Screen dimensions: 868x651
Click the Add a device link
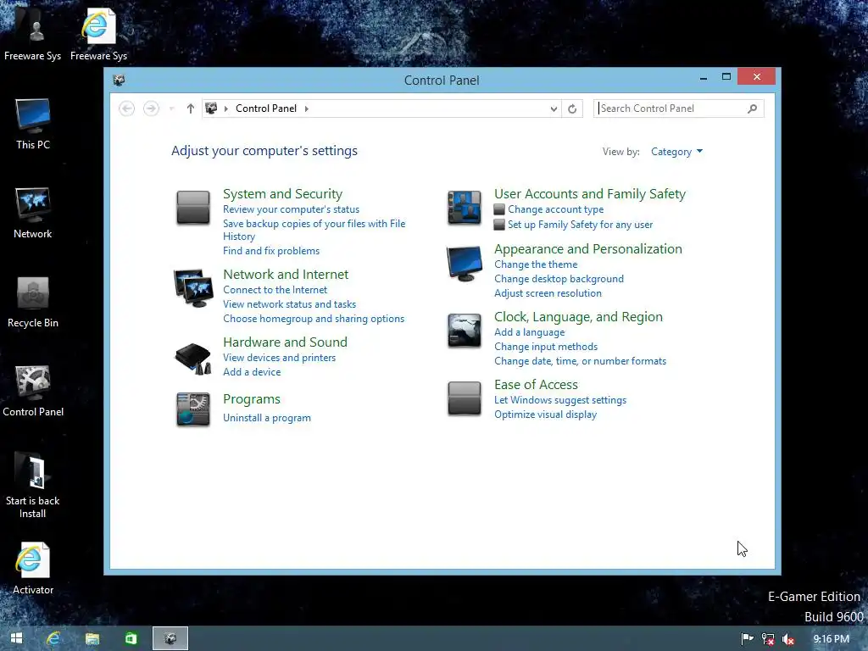point(252,372)
